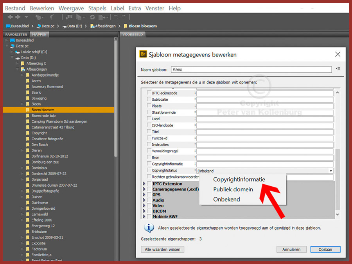Viewport: 352px width, 264px height.
Task: Click the Bureaublad breadcrumb in the path bar
Action: 18,26
